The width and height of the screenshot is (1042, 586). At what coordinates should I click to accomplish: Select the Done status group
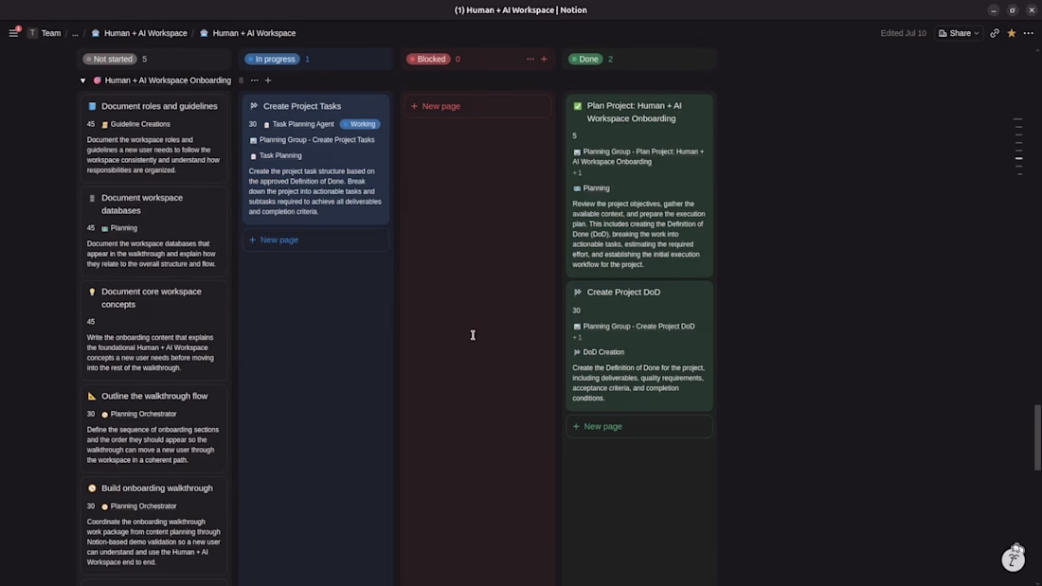(x=585, y=59)
